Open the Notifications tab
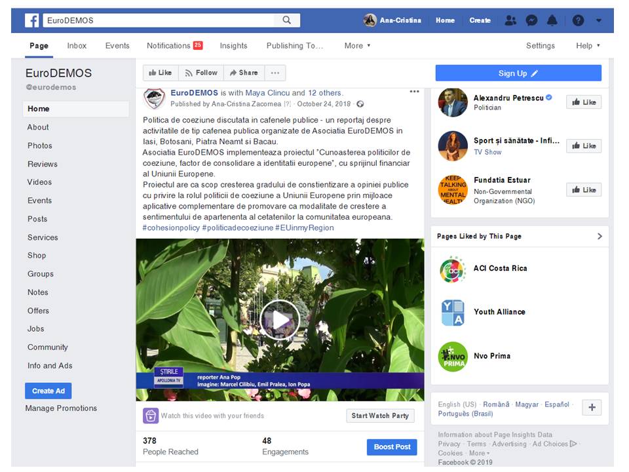Screen dimensions: 629x472 point(174,46)
